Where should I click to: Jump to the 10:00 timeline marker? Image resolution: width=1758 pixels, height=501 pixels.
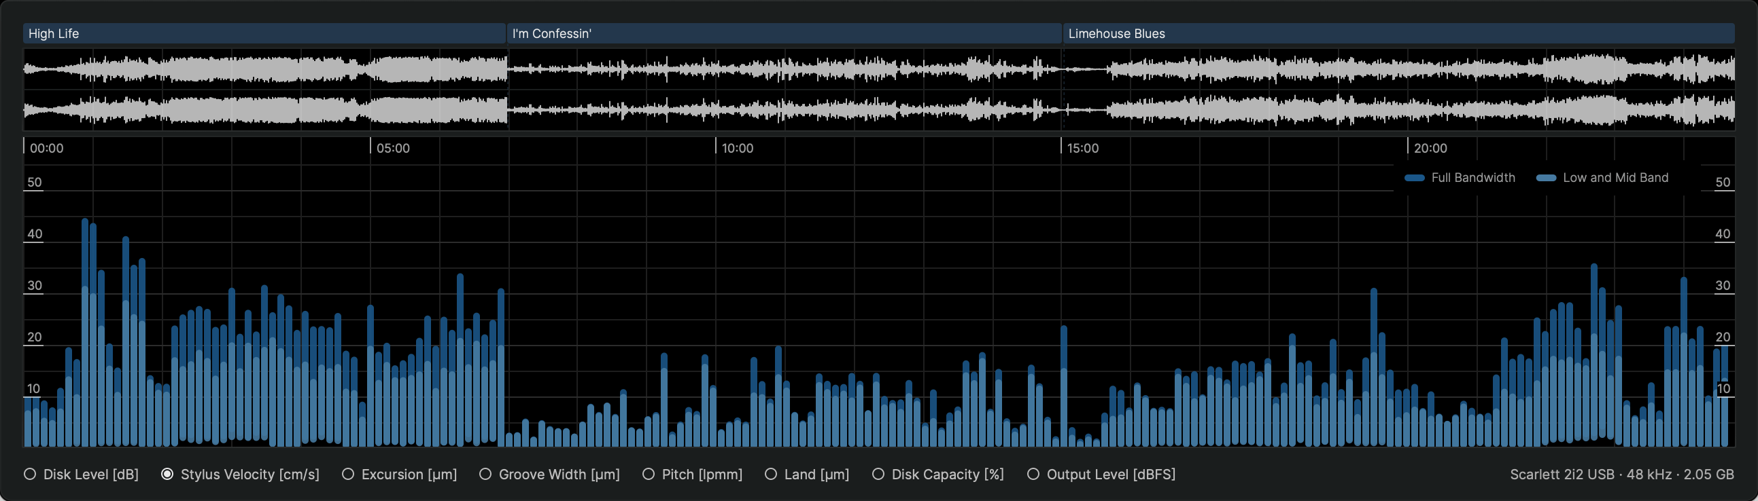[737, 148]
